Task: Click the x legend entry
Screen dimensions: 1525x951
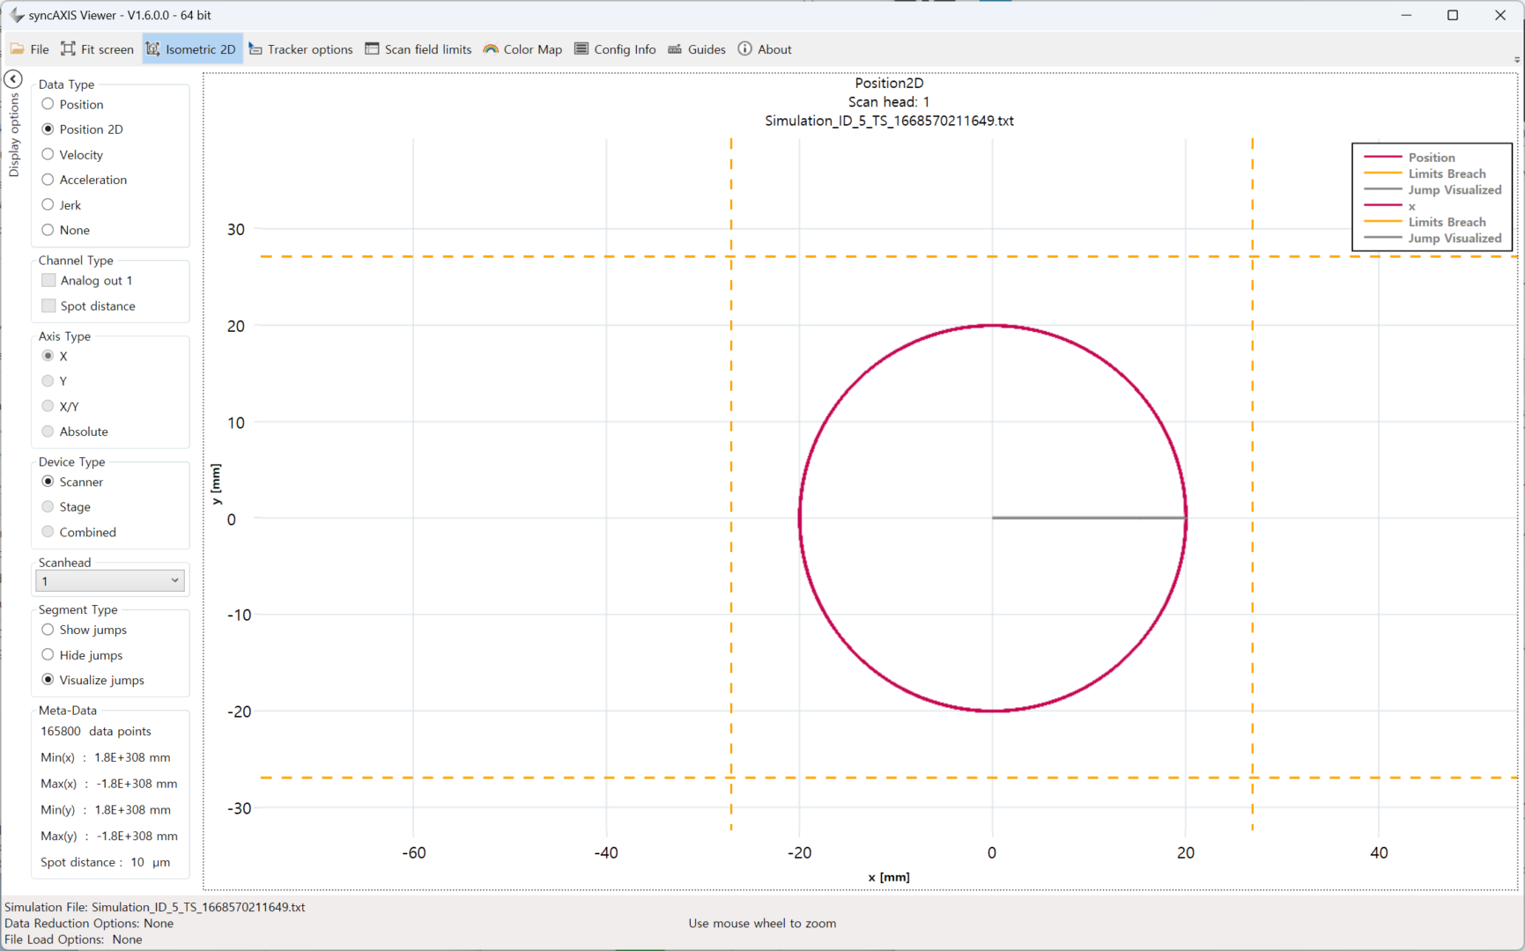Action: pyautogui.click(x=1411, y=206)
